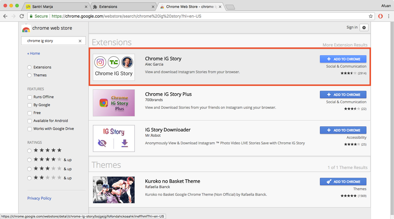Click the author name Mr.Robot

point(153,136)
